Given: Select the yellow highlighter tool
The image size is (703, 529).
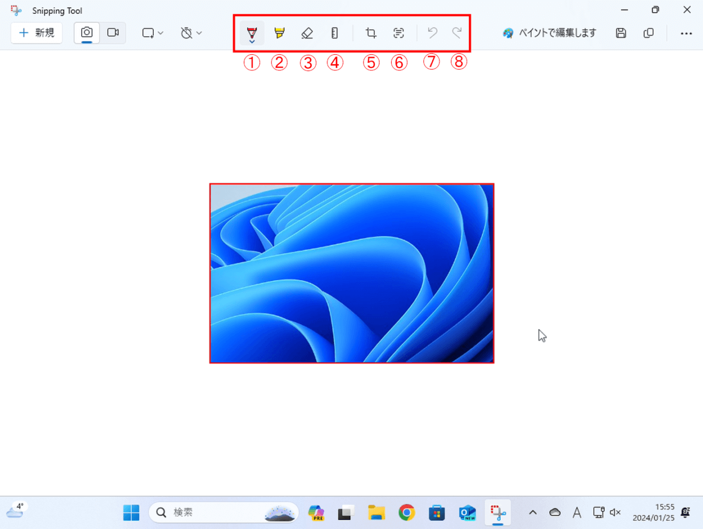Looking at the screenshot, I should [x=280, y=33].
